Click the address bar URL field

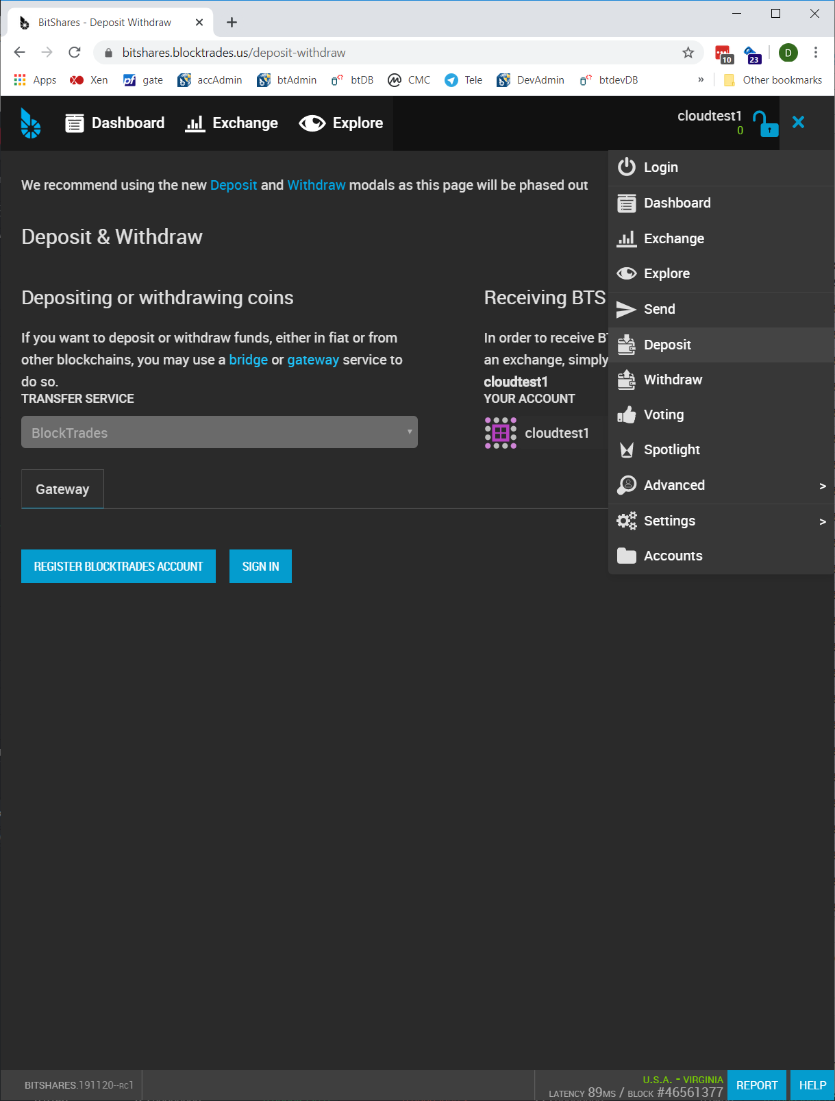[397, 53]
